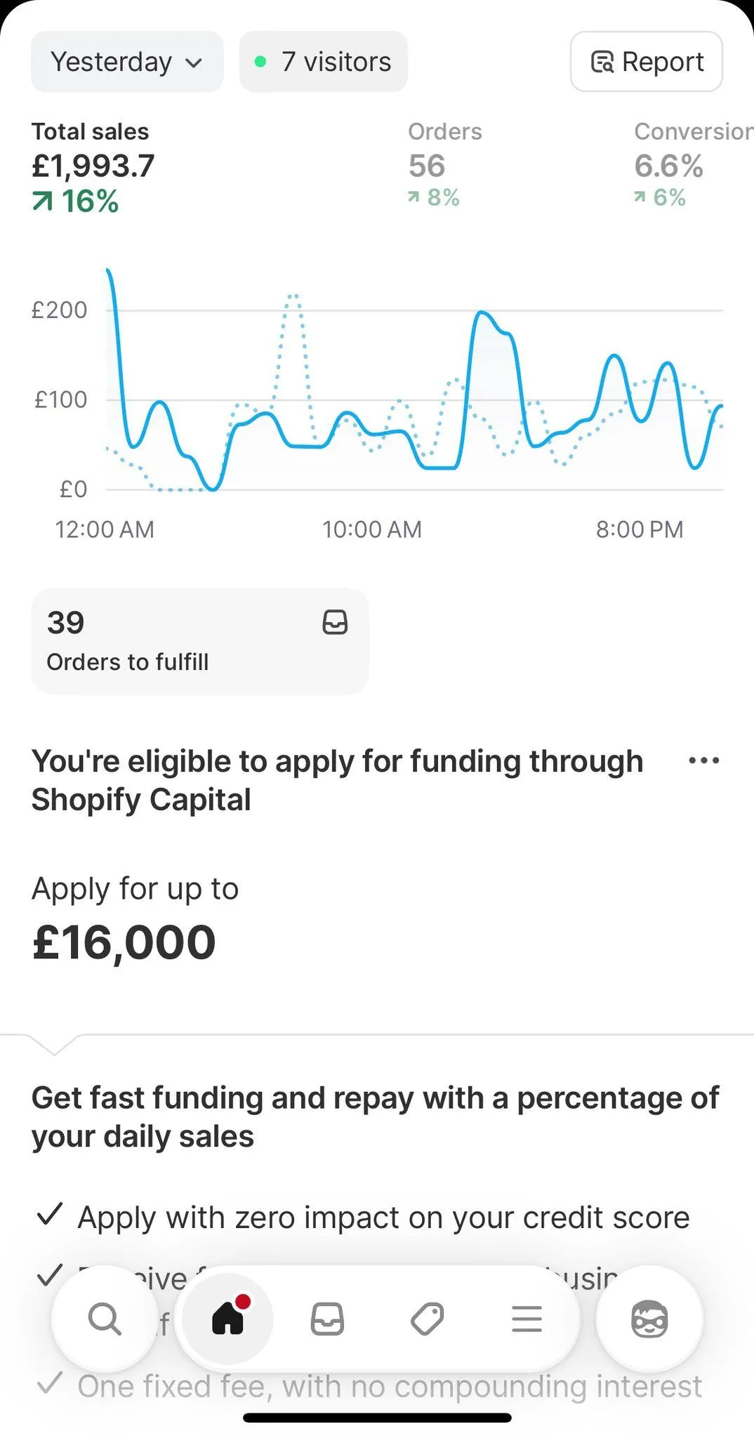Open the hamburger menu icon

tap(527, 1319)
